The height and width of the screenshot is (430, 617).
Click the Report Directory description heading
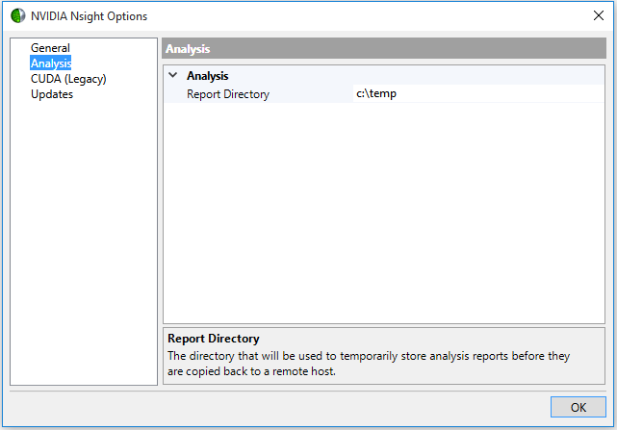[x=214, y=339]
